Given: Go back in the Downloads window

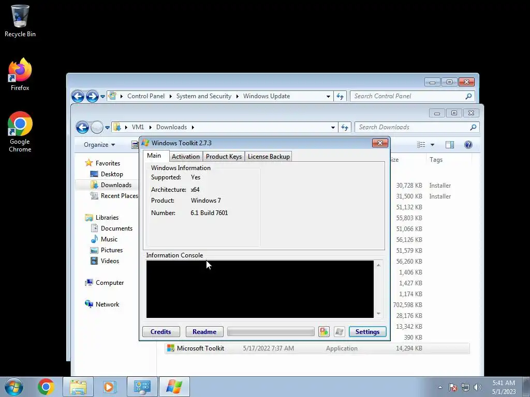Looking at the screenshot, I should click(82, 127).
